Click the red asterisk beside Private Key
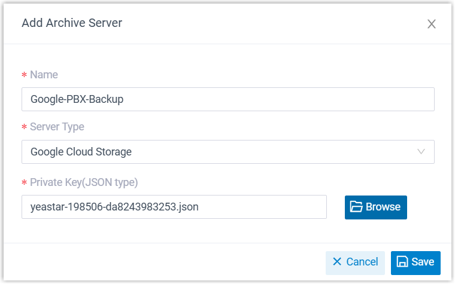The image size is (455, 284). 24,183
